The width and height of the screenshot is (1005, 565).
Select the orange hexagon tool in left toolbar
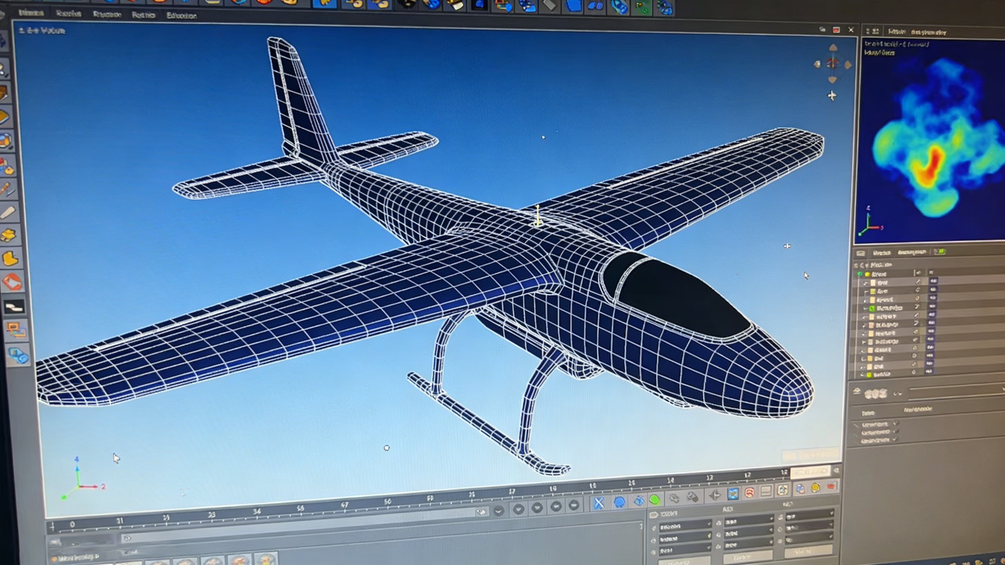[x=11, y=282]
